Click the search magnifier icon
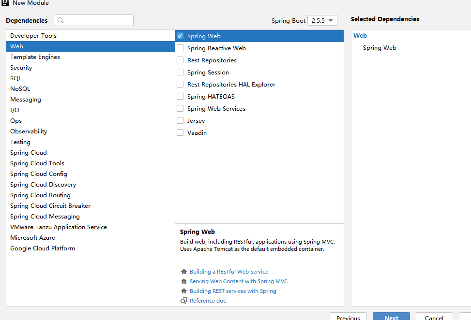Image resolution: width=471 pixels, height=320 pixels. [x=61, y=20]
